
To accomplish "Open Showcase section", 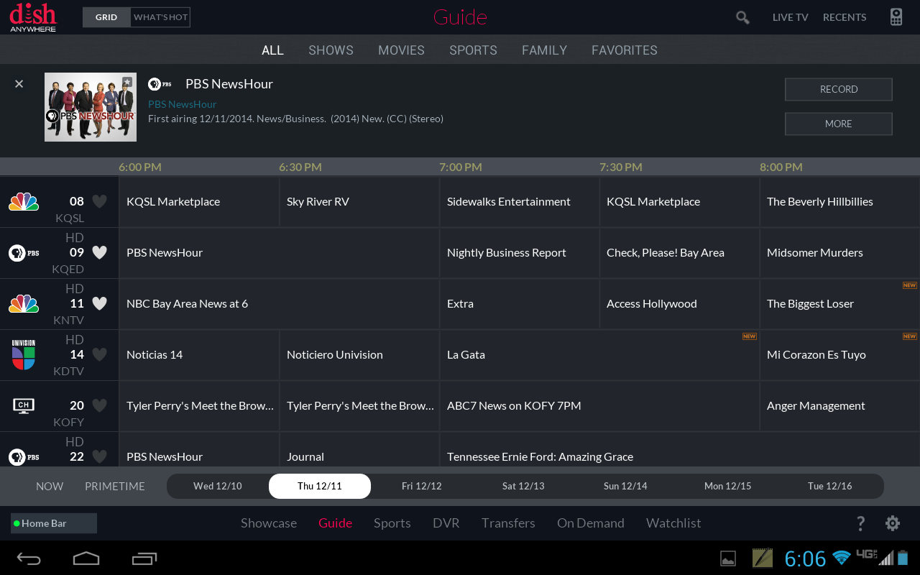I will point(269,523).
